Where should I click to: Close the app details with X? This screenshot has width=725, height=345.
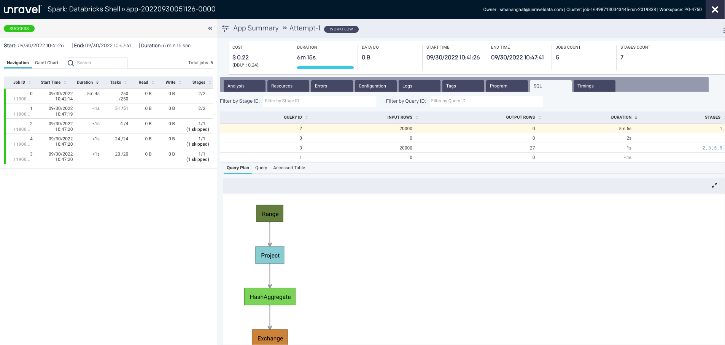coord(715,10)
